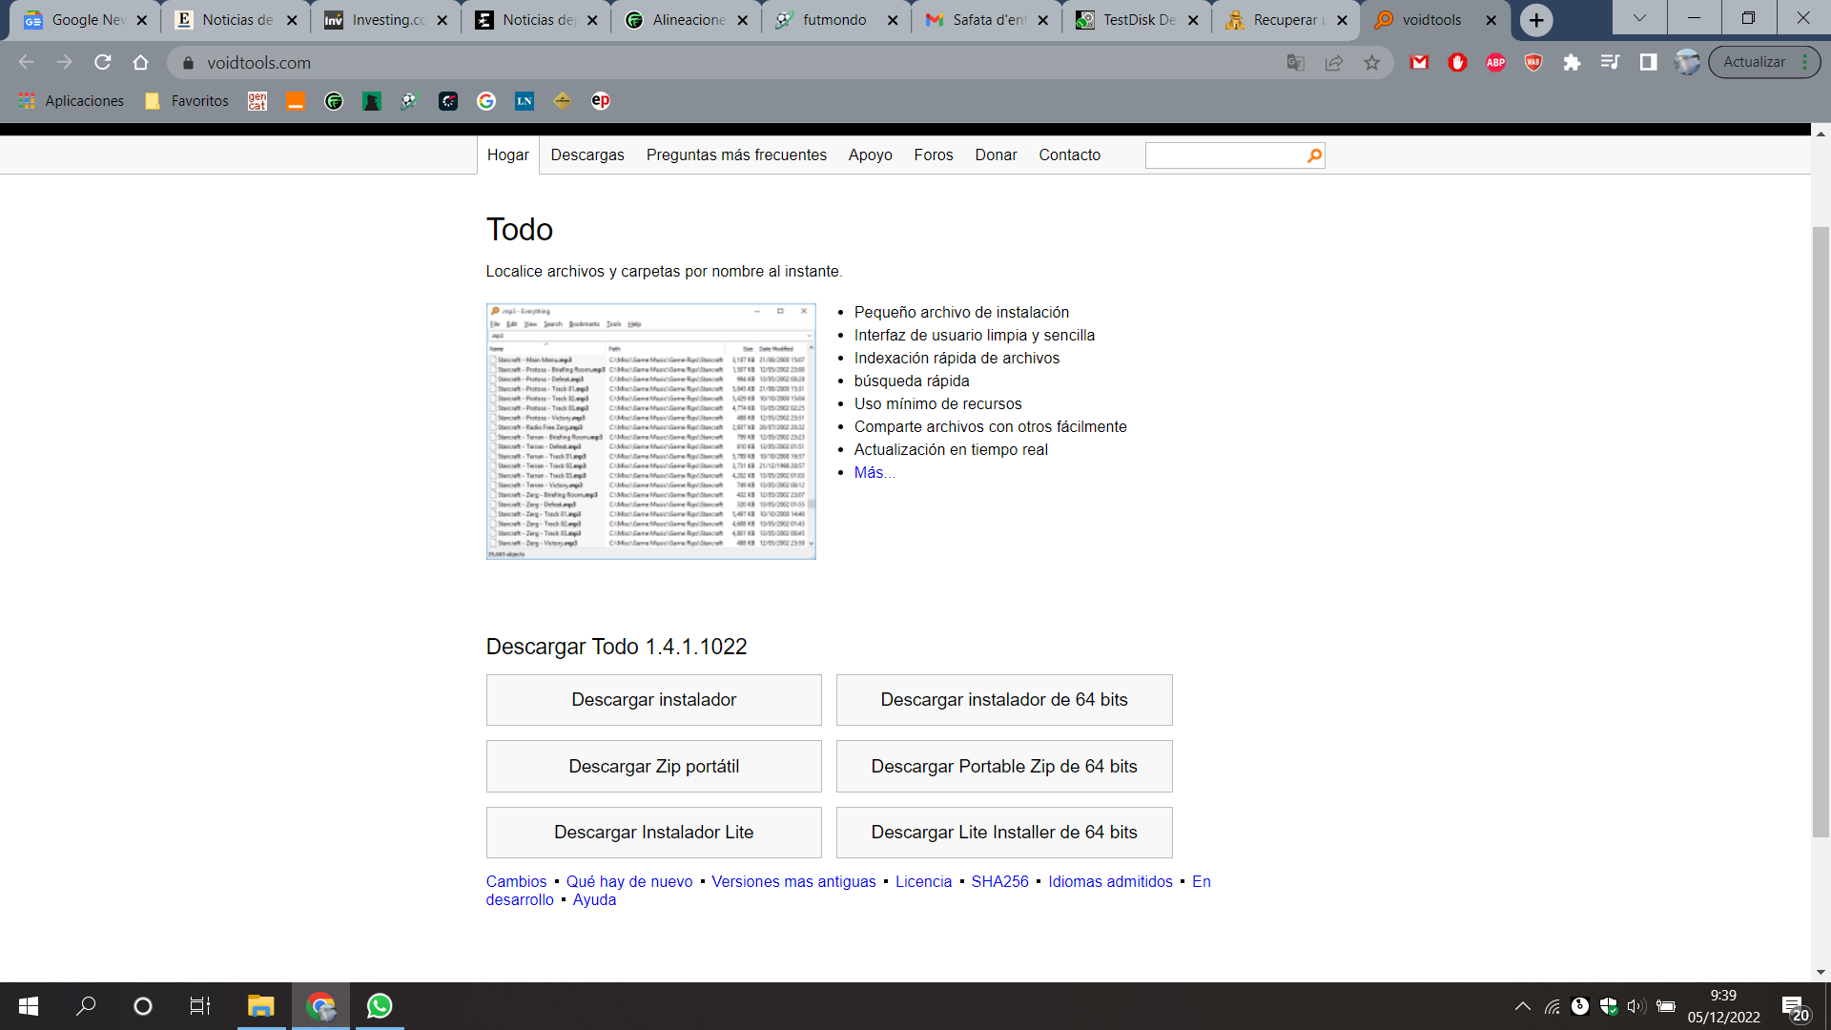Click the AdBlock Plus extension icon
Viewport: 1831px width, 1030px height.
[1495, 63]
